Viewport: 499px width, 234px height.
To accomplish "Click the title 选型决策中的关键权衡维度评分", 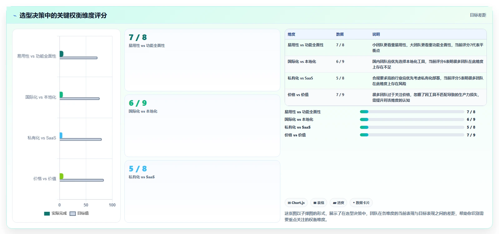I will tap(63, 15).
